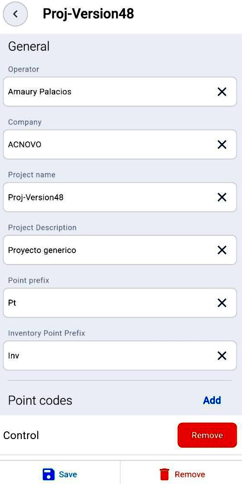This screenshot has width=242, height=484.
Task: Go back using the chevron arrow
Action: tap(15, 14)
